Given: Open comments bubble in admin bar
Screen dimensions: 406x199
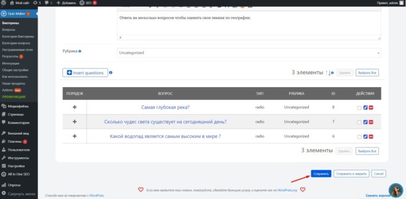Looking at the screenshot, I should [x=48, y=3].
